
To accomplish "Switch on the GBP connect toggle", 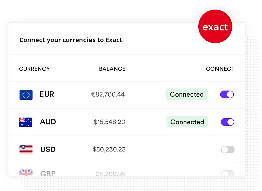I will click(x=228, y=173).
